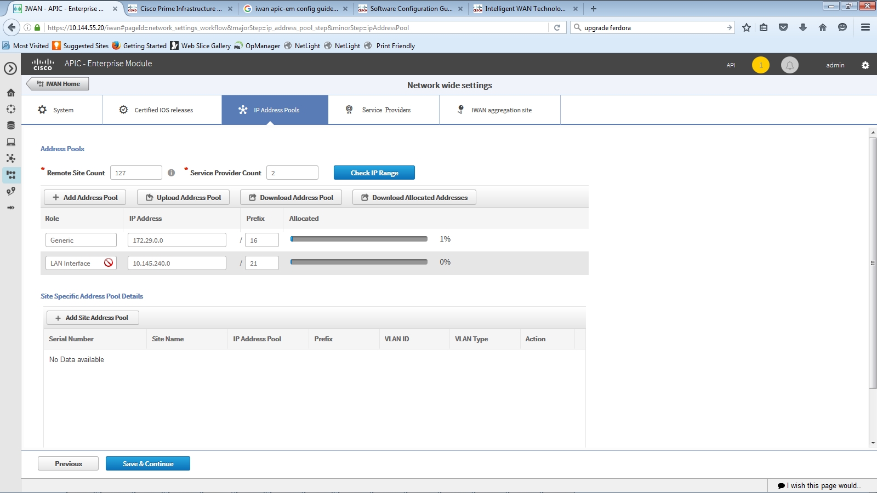Switch to IWAN aggregation site tab
Viewport: 877px width, 493px height.
[x=500, y=110]
